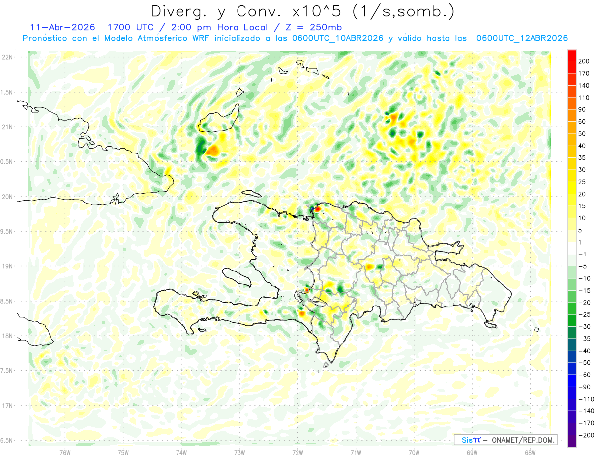The height and width of the screenshot is (459, 595).
Task: Click the 72W longitude axis label
Action: [x=298, y=452]
